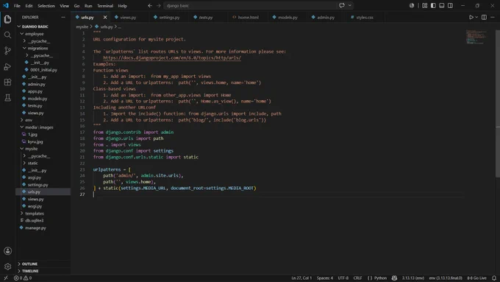Switch to the settings.py tab
Viewport: 500px width, 282px height.
pos(169,17)
